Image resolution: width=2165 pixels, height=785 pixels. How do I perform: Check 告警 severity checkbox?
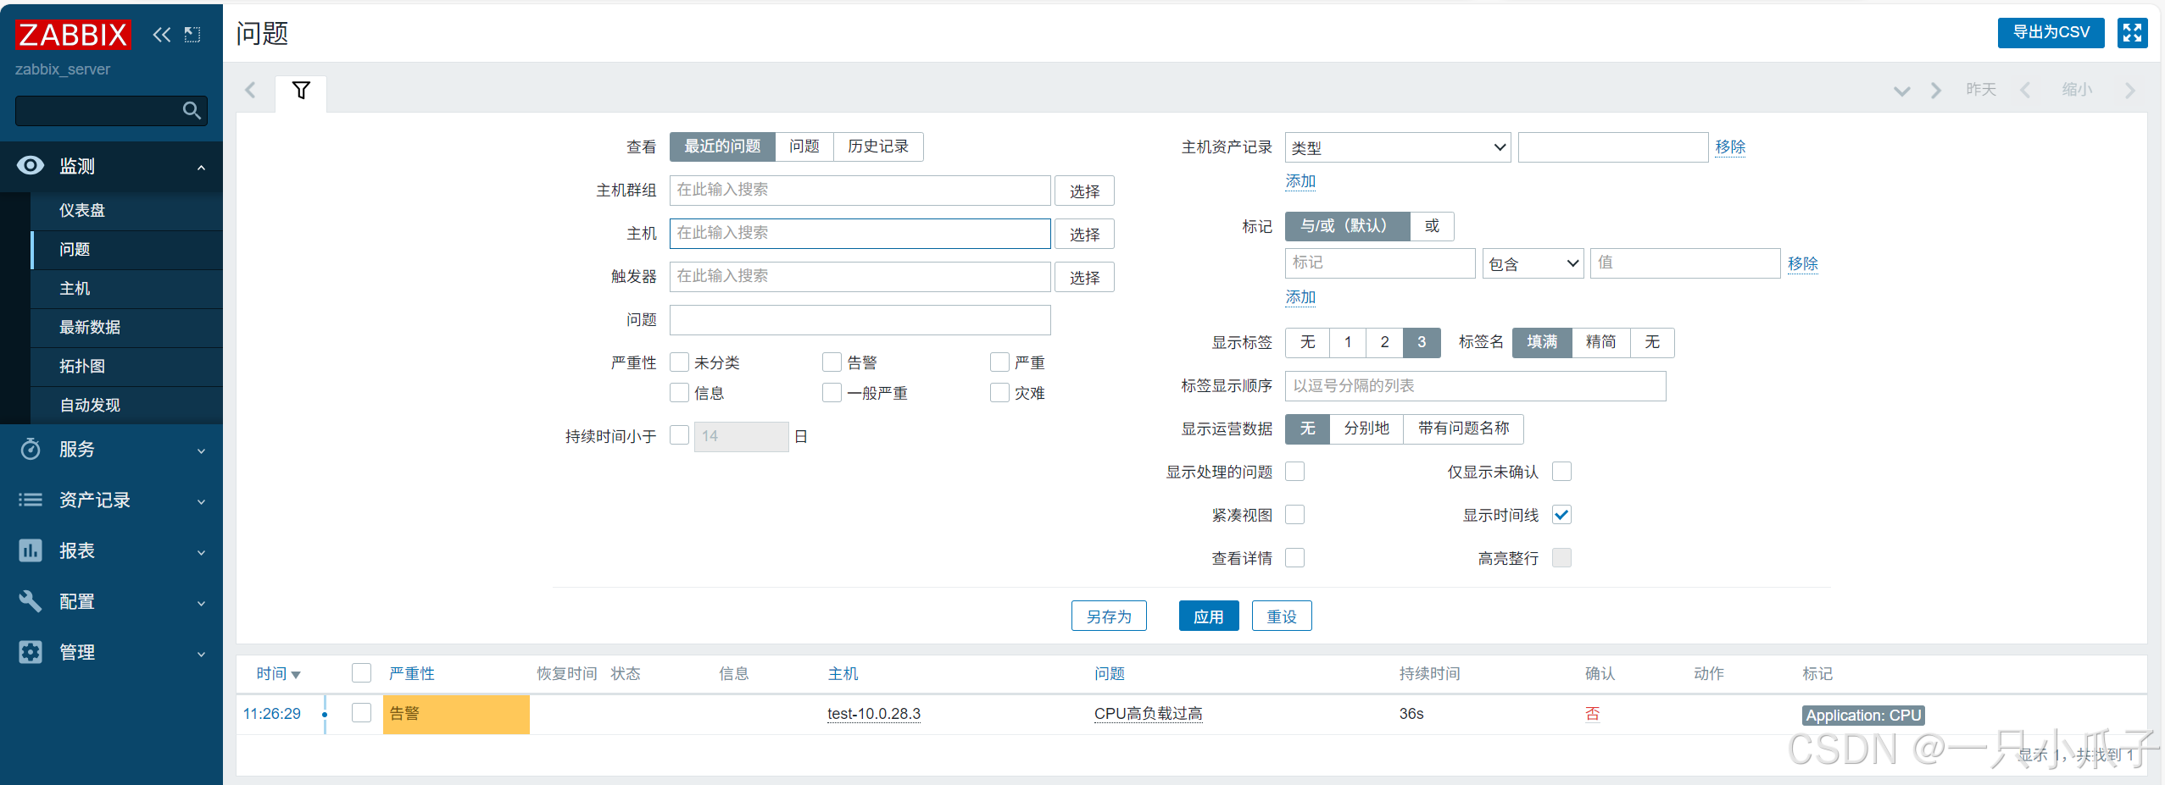(832, 362)
